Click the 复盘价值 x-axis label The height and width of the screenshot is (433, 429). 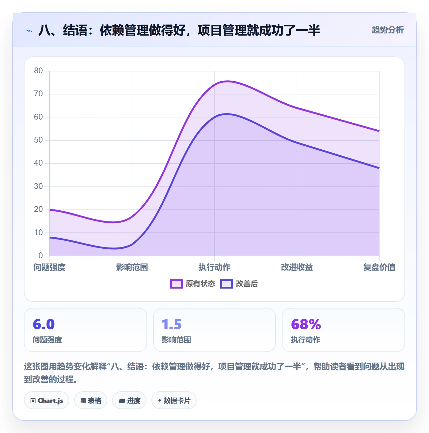(x=379, y=267)
